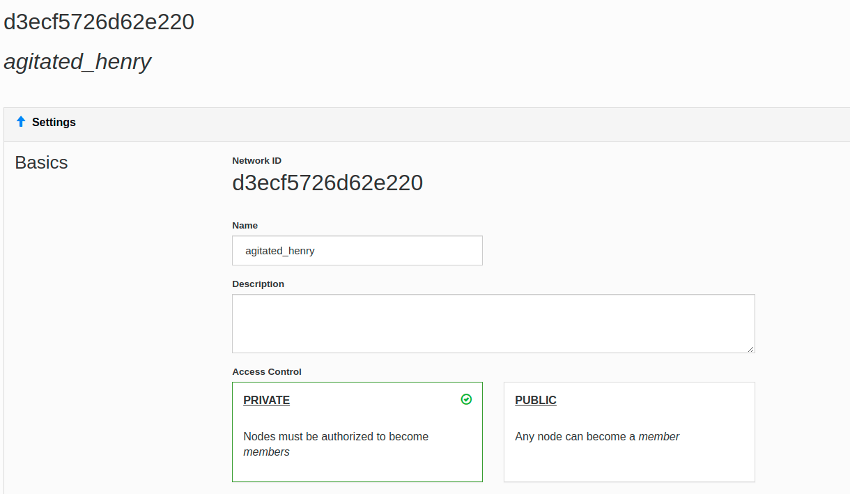
Task: Click the Description box resize handle
Action: tap(750, 348)
